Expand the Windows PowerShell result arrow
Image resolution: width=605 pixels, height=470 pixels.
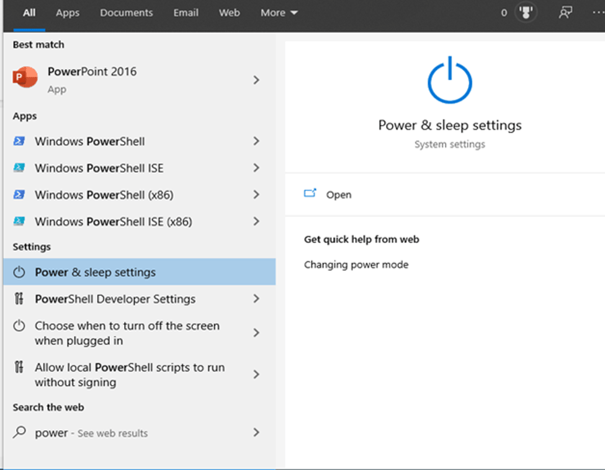(x=256, y=141)
